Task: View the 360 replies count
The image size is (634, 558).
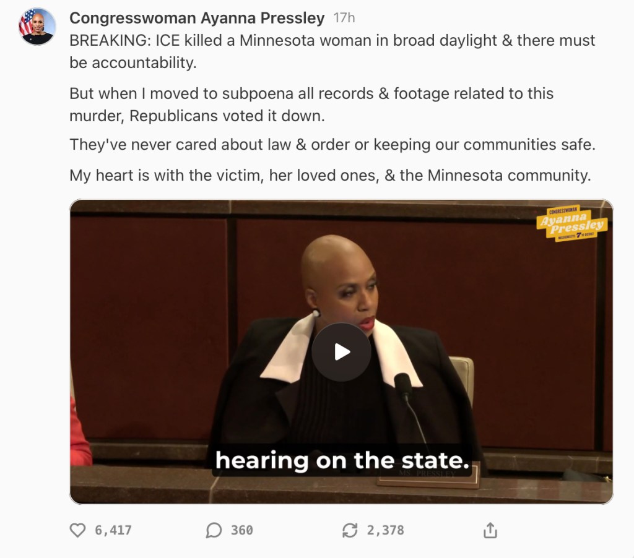Action: tap(242, 530)
